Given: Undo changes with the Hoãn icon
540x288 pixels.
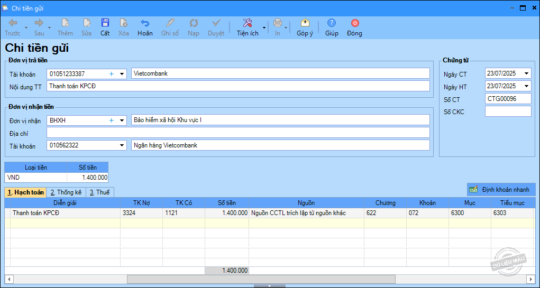Looking at the screenshot, I should 145,23.
